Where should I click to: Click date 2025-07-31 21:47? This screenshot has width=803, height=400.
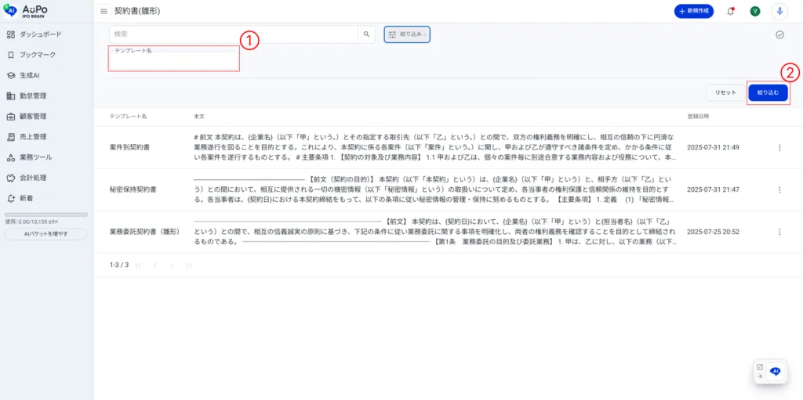point(713,189)
